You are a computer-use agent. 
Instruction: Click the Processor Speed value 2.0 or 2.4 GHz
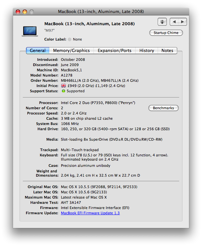coord(74,113)
